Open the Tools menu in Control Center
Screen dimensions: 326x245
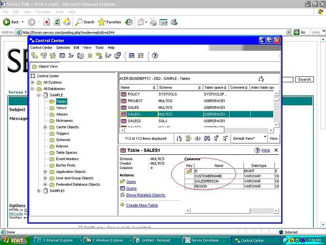(x=99, y=48)
